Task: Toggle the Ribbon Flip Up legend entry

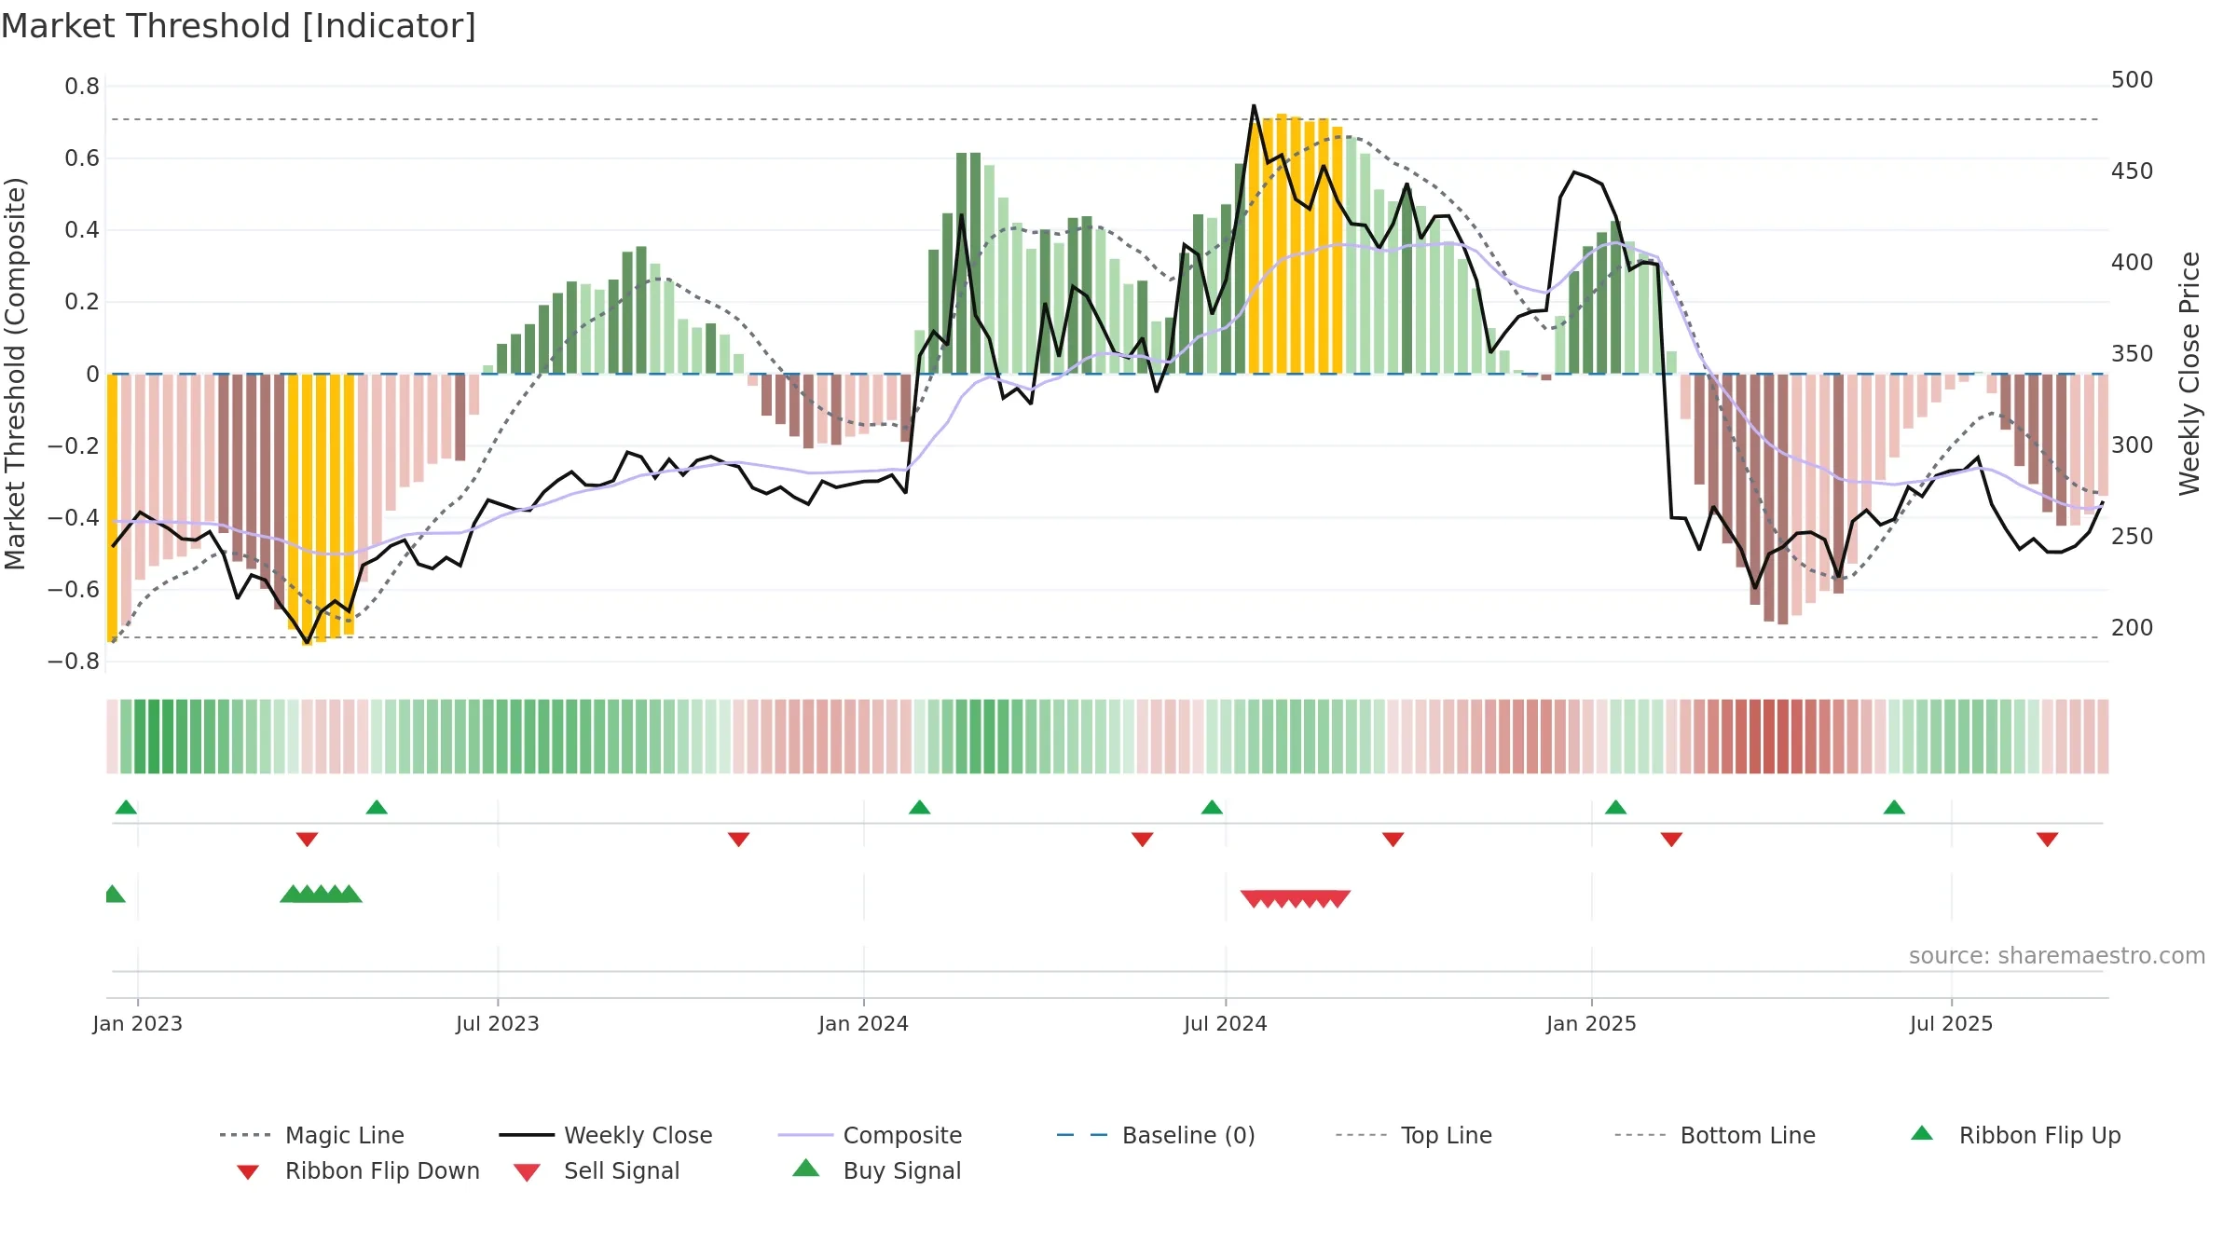Action: tap(2015, 1135)
